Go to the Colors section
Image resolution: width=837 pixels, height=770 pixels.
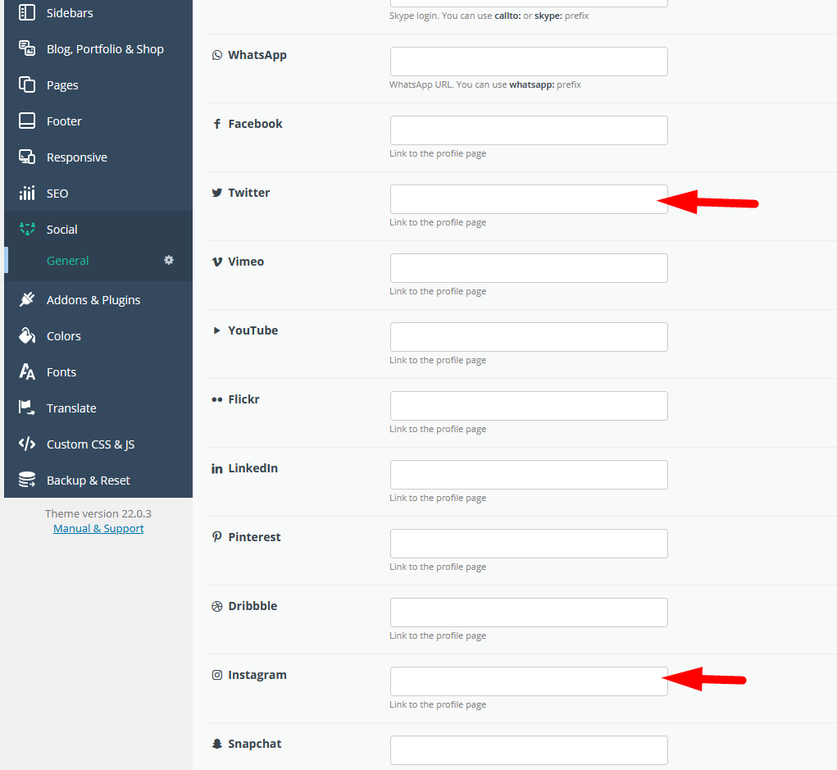98,336
